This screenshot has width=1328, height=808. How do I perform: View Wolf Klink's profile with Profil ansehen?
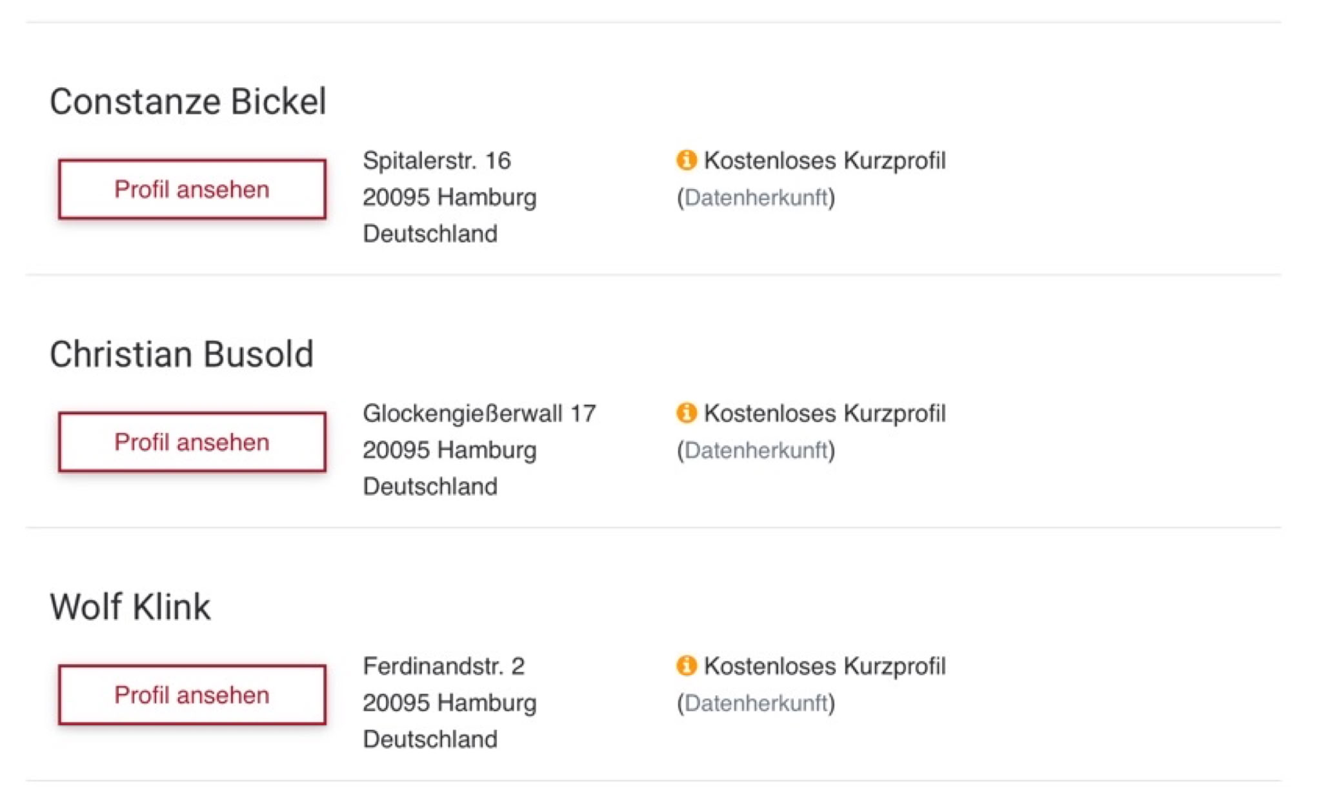point(192,694)
